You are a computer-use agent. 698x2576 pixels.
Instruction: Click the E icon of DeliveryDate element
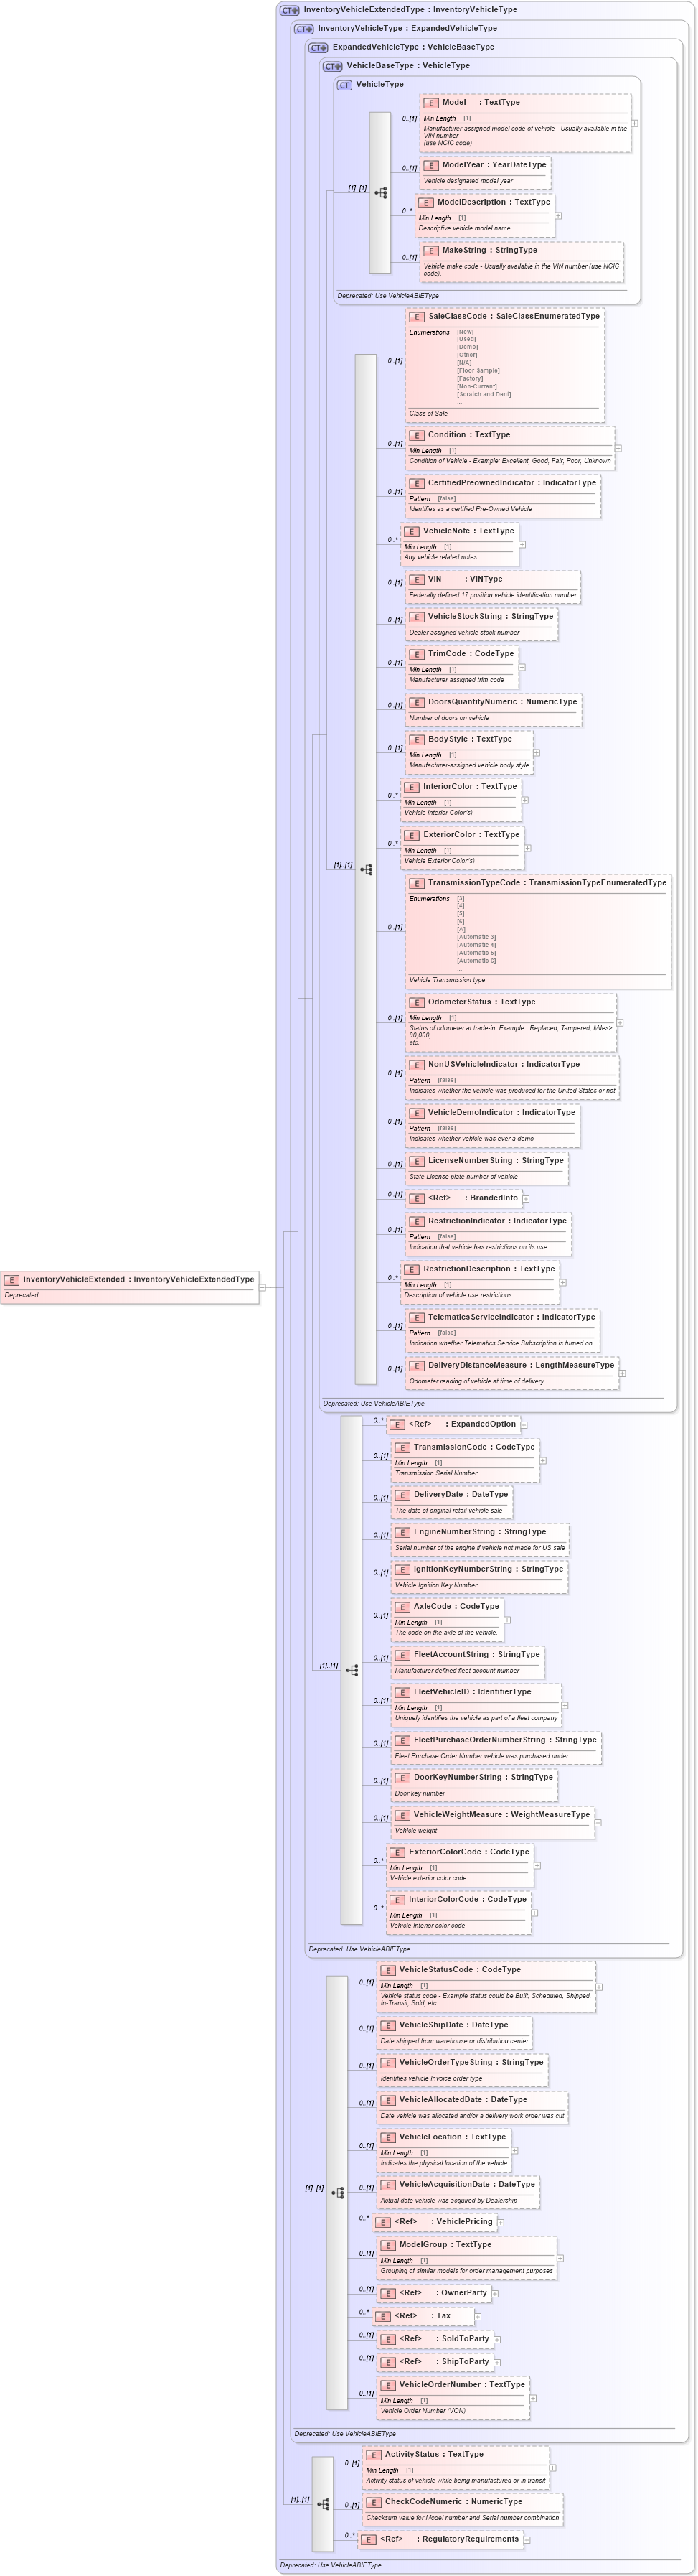pos(402,1495)
